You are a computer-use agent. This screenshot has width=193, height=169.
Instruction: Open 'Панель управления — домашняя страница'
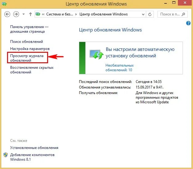click(x=29, y=29)
